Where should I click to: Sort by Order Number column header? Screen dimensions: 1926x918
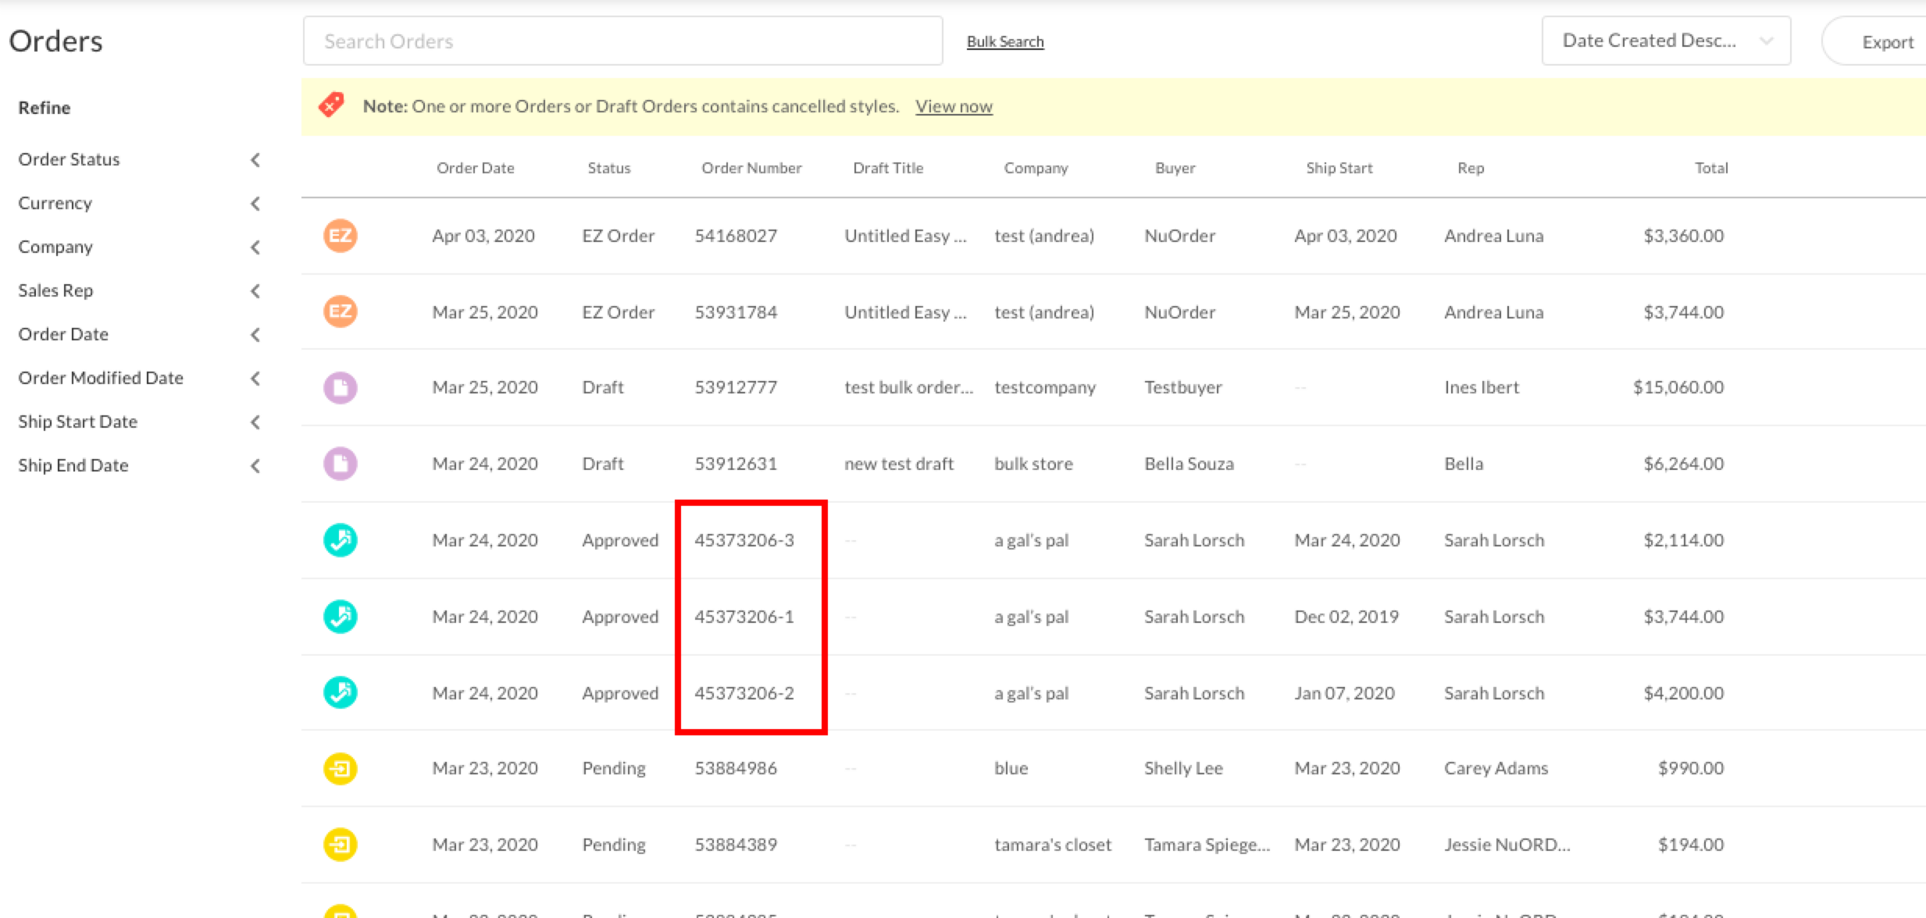pos(751,168)
